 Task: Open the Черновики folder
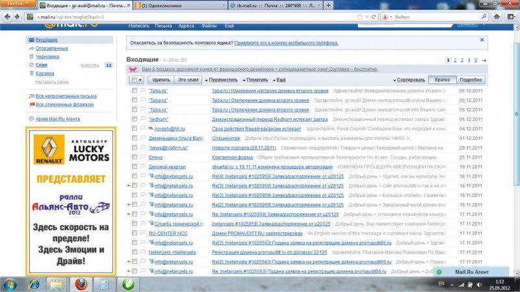click(x=47, y=57)
